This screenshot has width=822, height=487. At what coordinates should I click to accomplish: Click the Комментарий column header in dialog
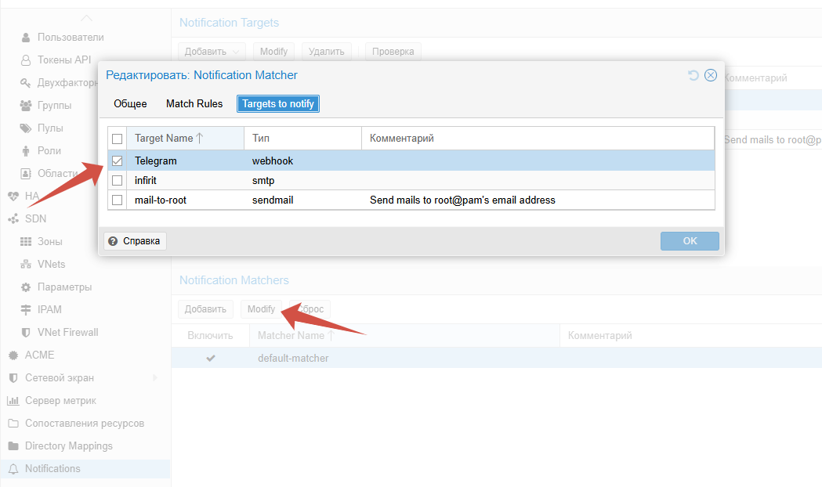(538, 139)
